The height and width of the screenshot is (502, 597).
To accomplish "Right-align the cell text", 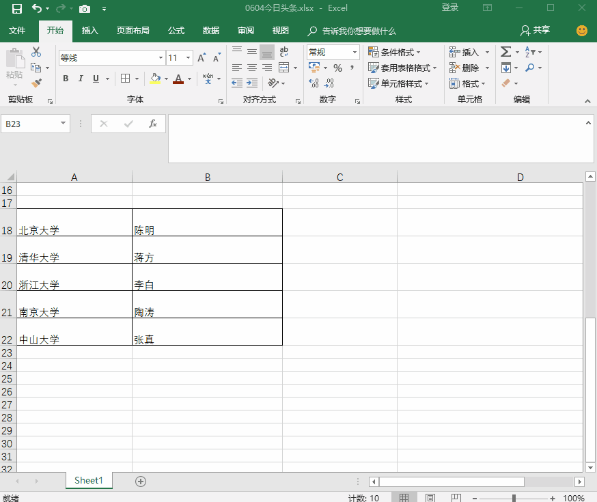I will tap(267, 68).
